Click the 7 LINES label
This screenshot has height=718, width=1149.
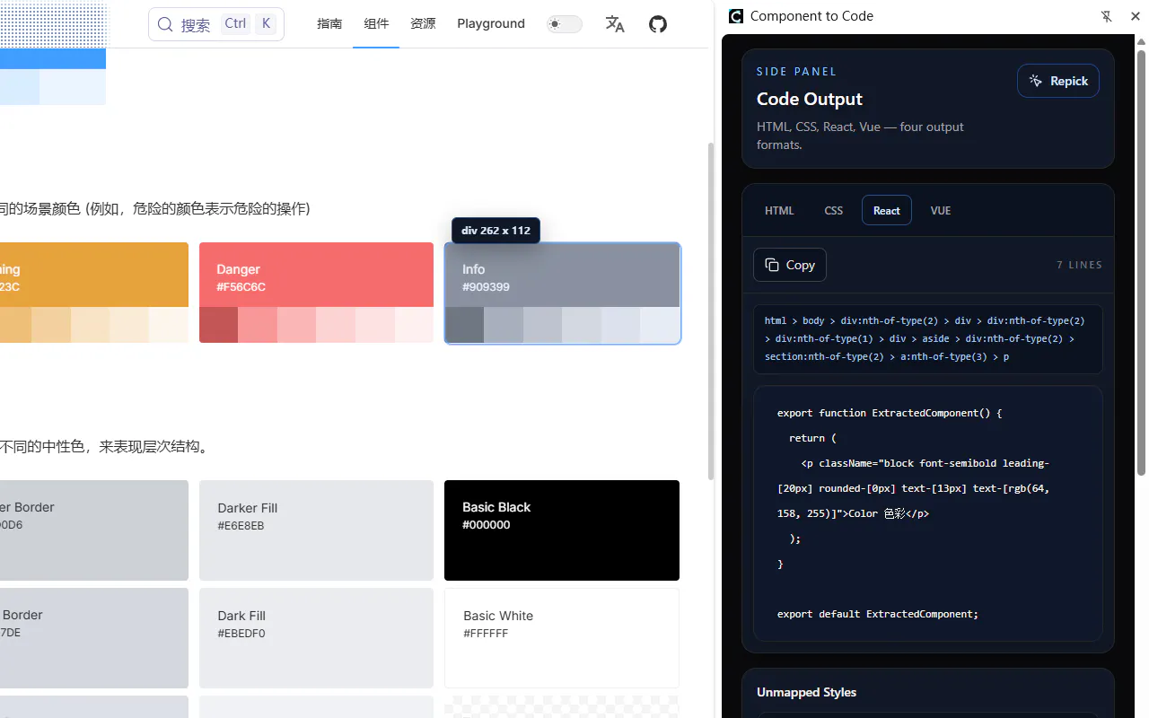point(1080,265)
